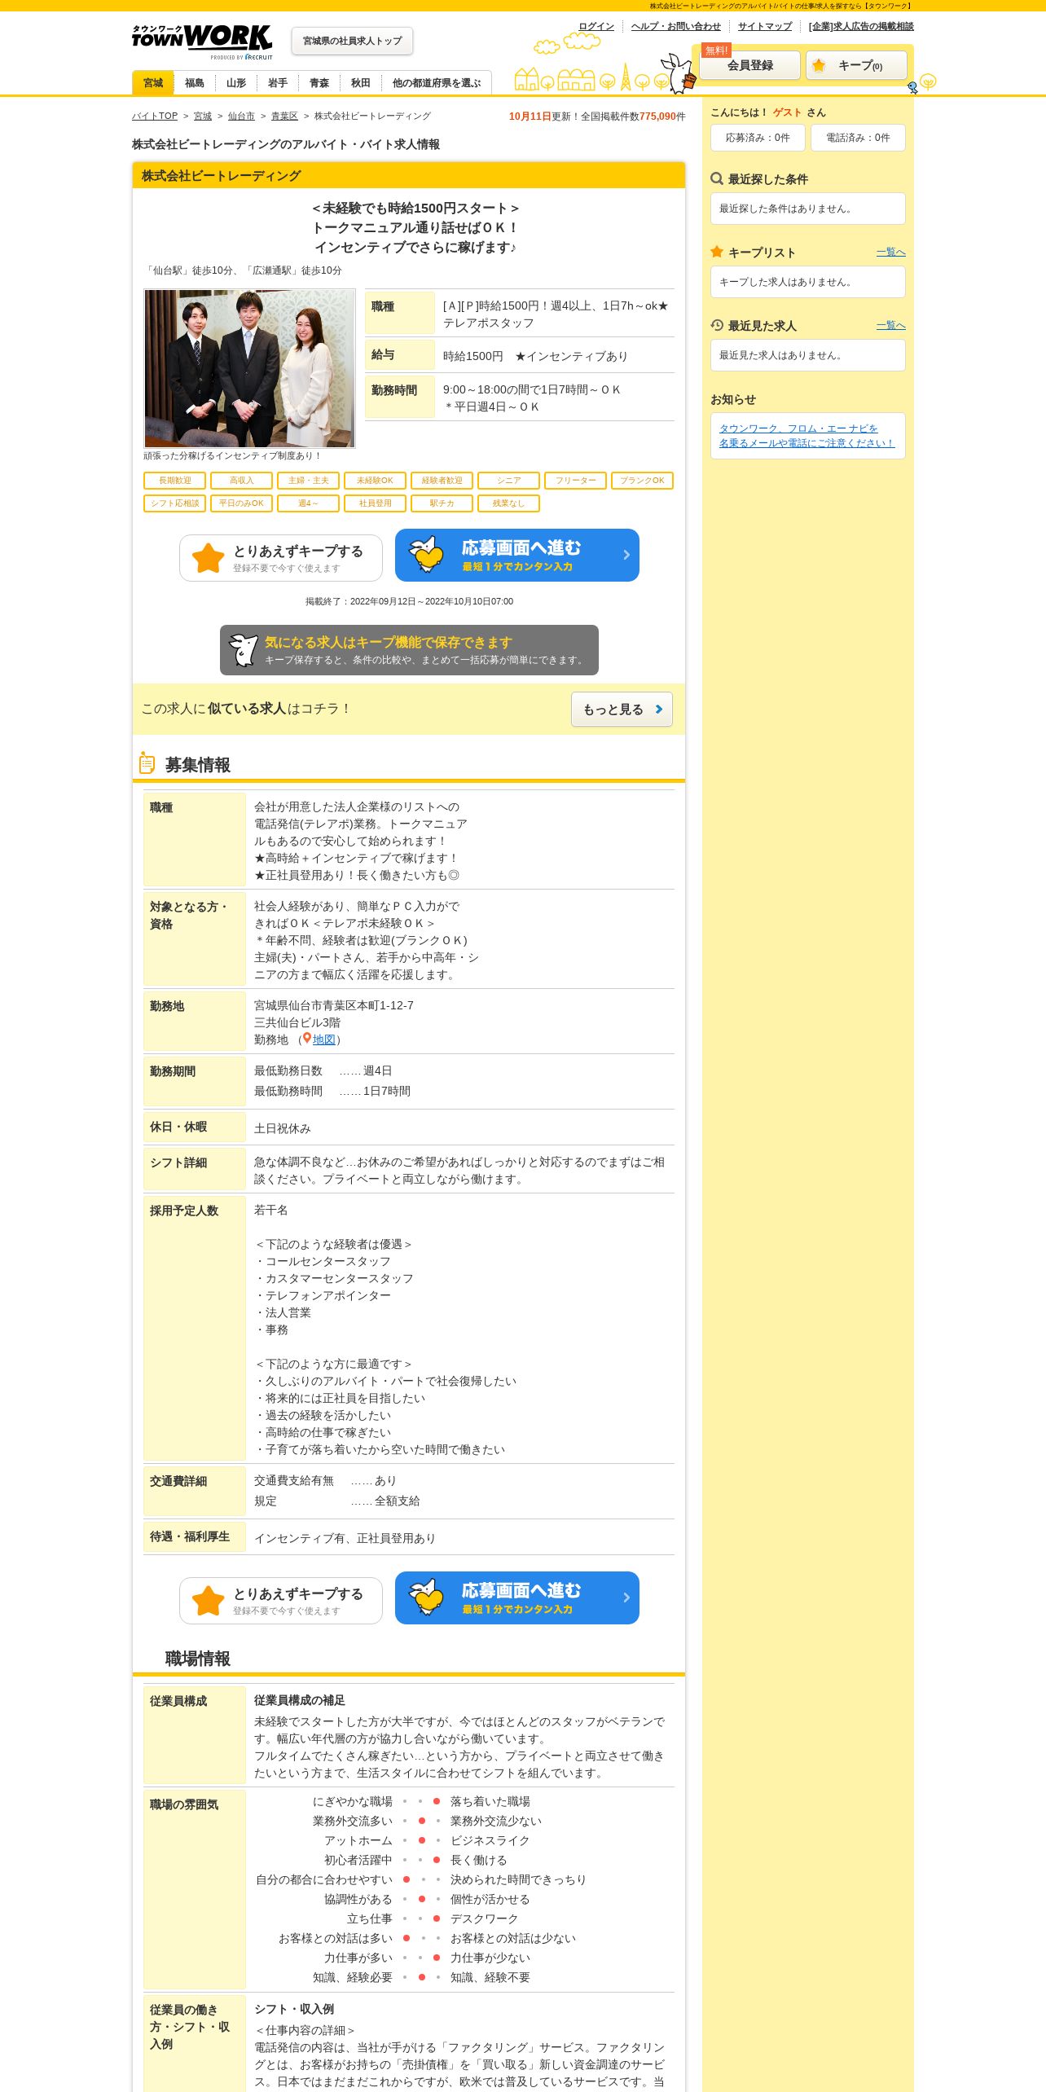
Task: Click the シニア tag
Action: tap(509, 481)
